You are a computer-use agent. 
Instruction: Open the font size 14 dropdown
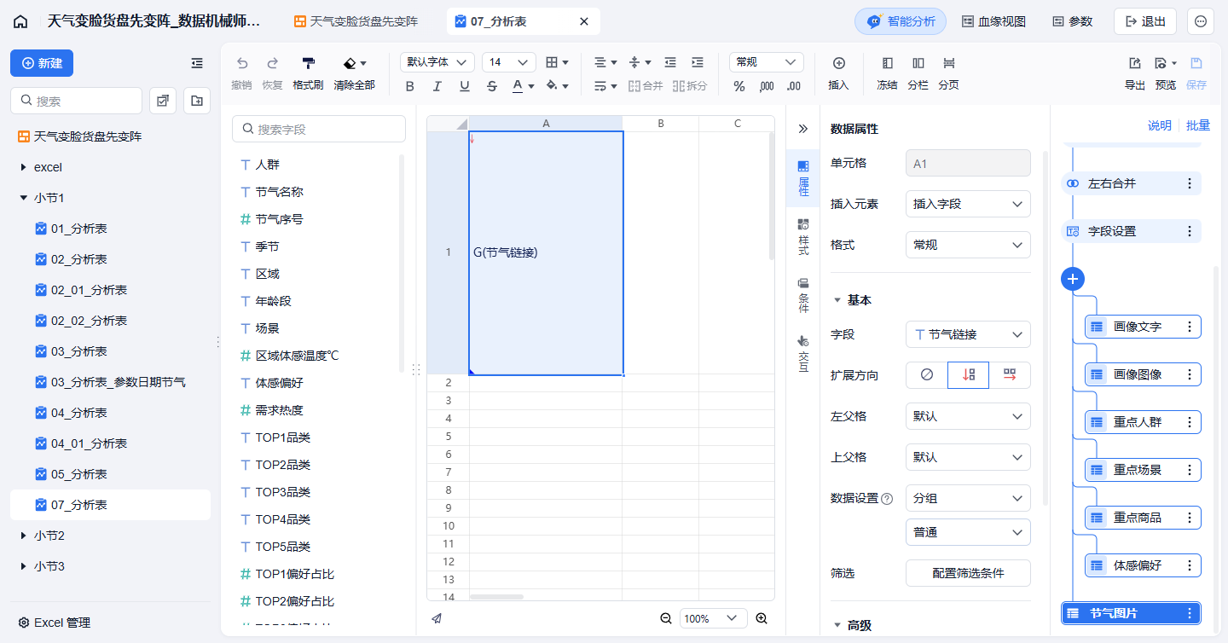tap(509, 62)
